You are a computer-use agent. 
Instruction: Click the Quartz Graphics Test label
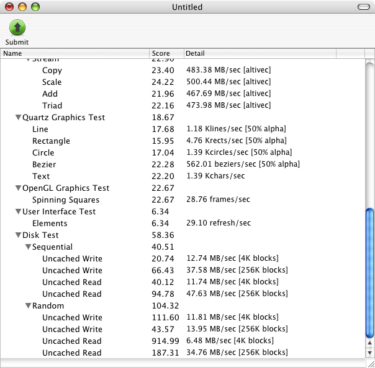pos(63,118)
